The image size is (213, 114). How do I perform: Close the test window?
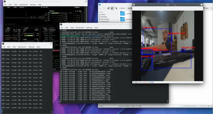tap(202, 5)
